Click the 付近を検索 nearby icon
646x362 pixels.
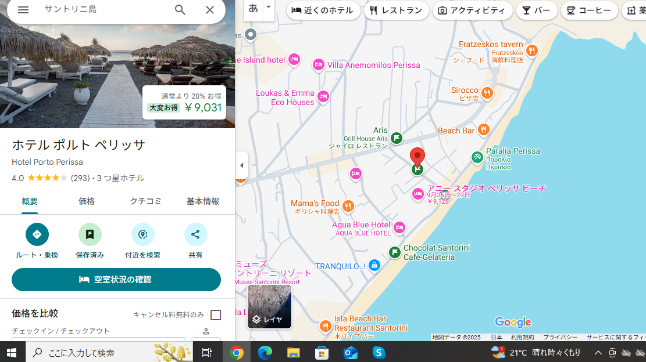143,234
